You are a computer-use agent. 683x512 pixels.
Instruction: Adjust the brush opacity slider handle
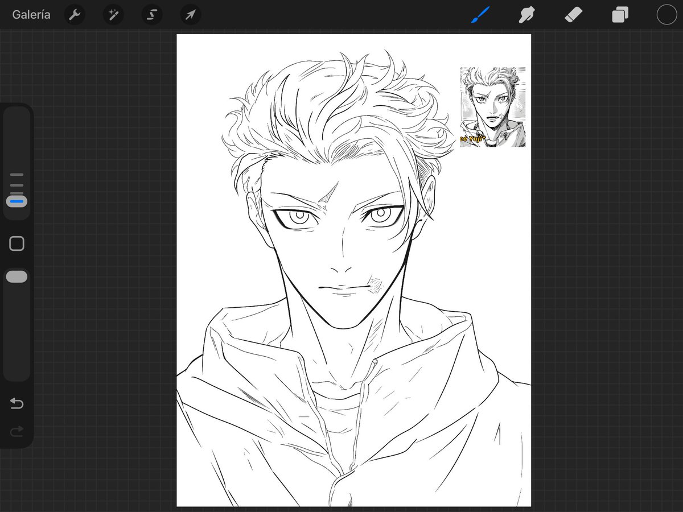click(17, 276)
